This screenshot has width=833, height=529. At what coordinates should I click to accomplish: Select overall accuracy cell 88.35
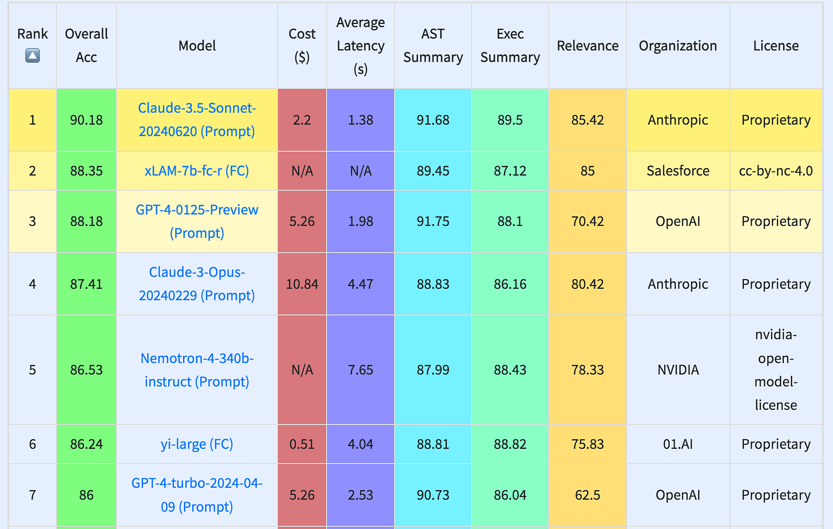click(x=86, y=170)
